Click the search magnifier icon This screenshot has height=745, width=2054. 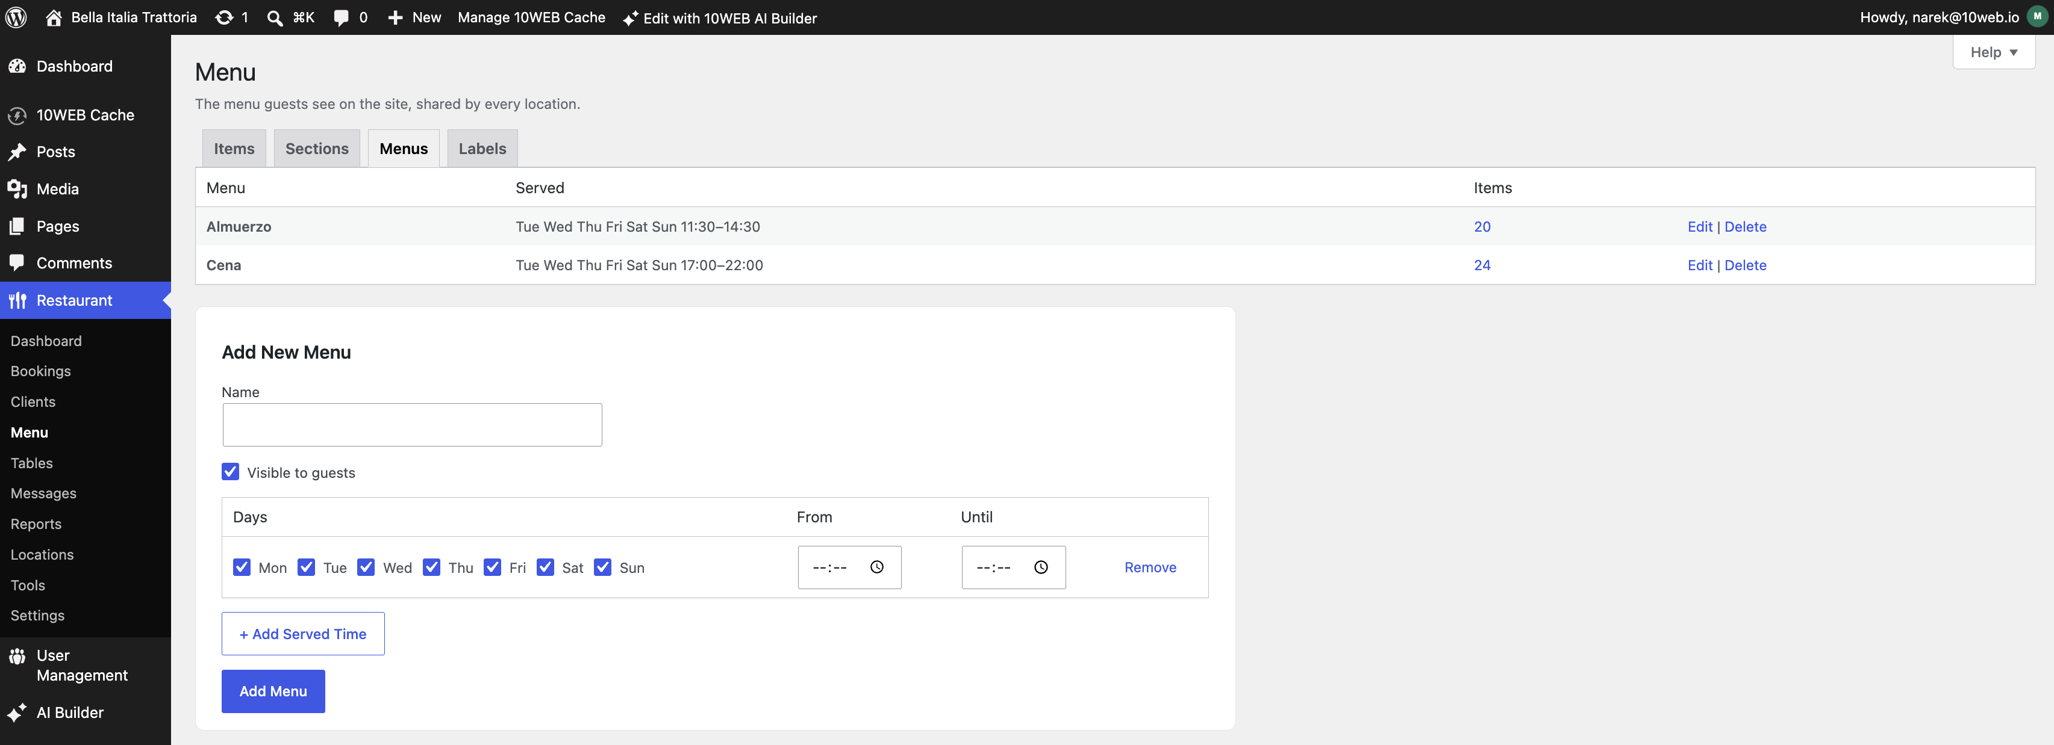click(x=274, y=17)
